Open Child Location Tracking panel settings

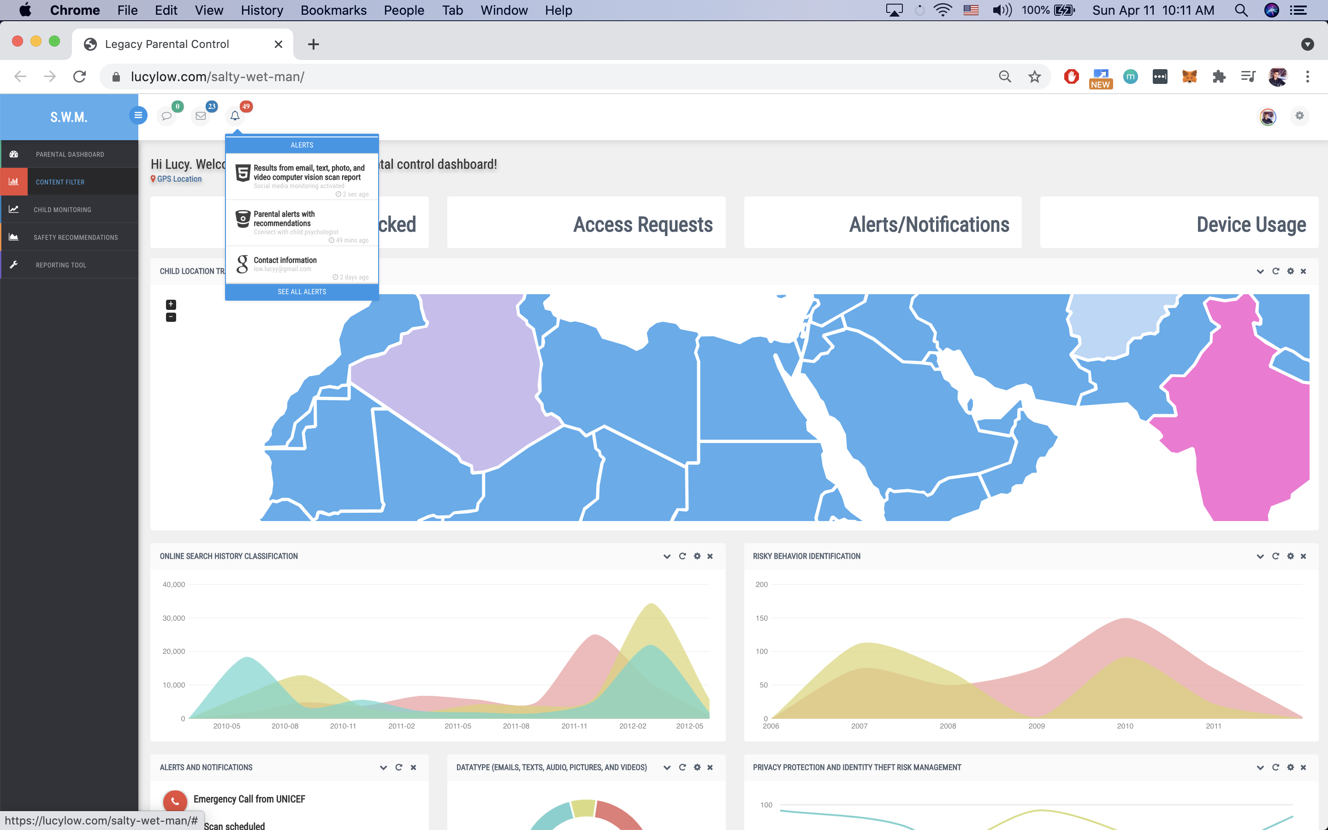pyautogui.click(x=1291, y=271)
